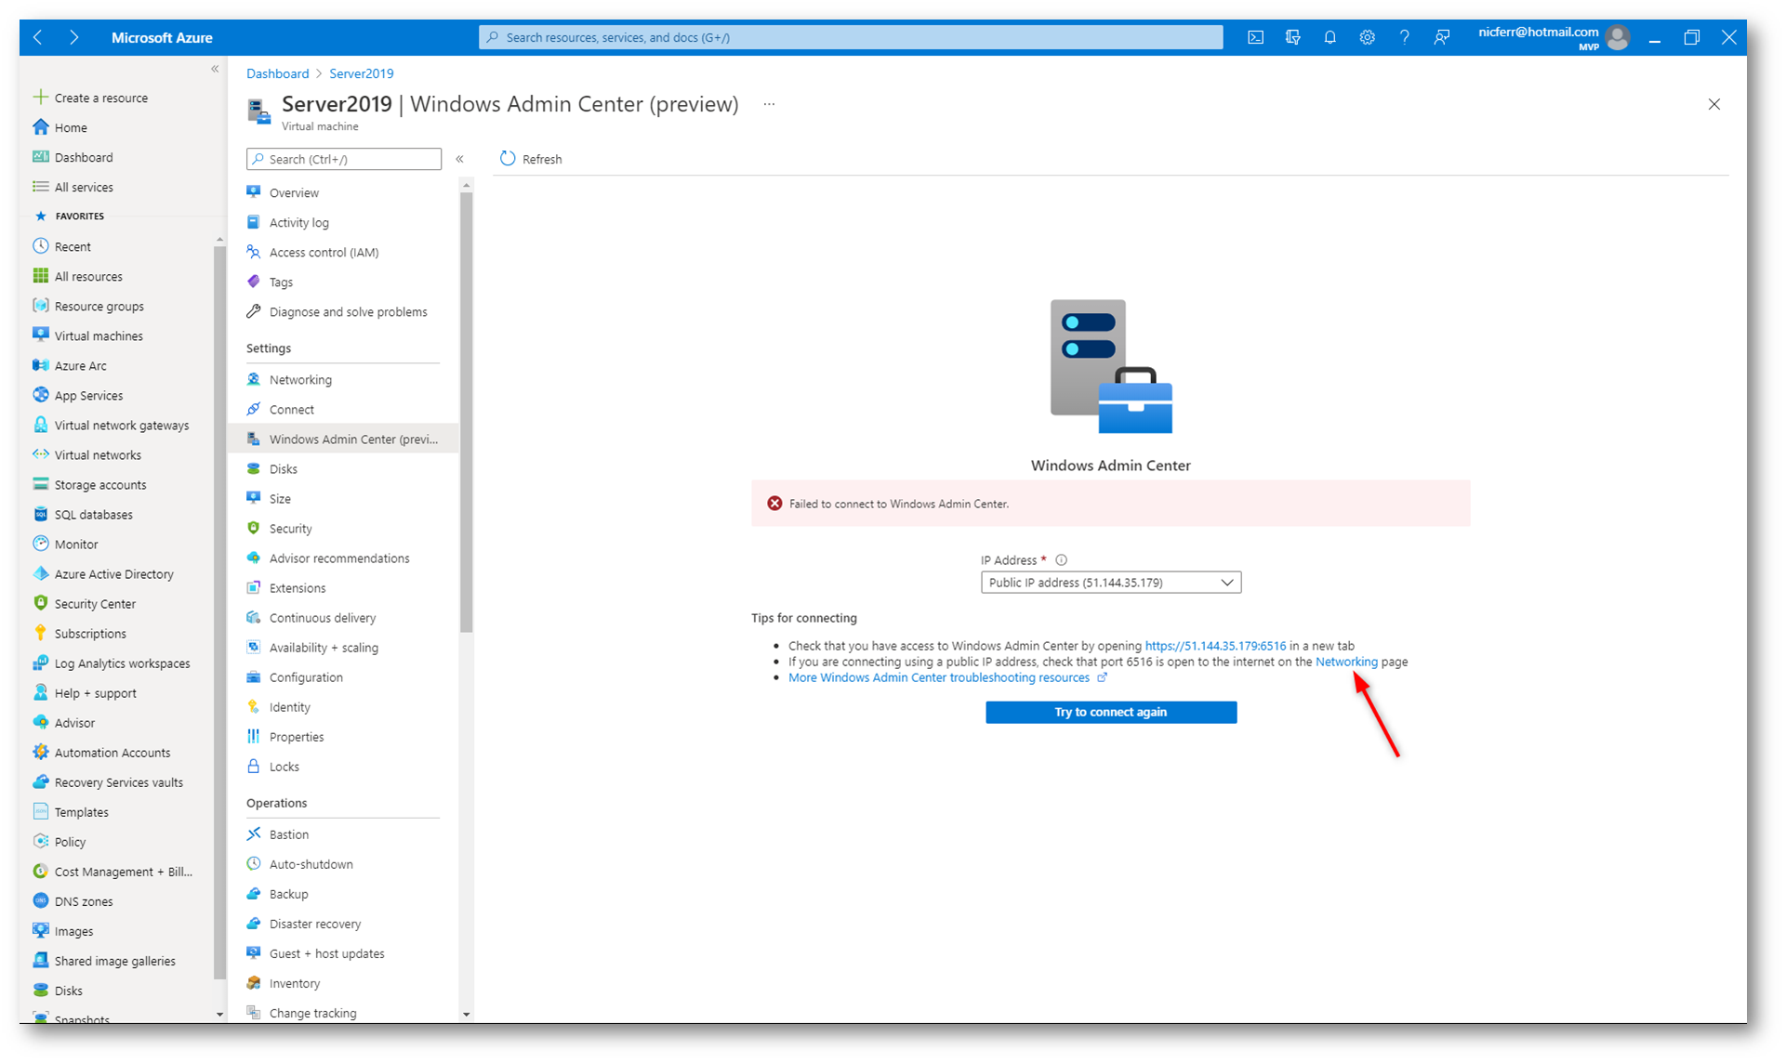Viewport: 1786px width, 1063px height.
Task: Click the Refresh toolbar button
Action: (531, 159)
